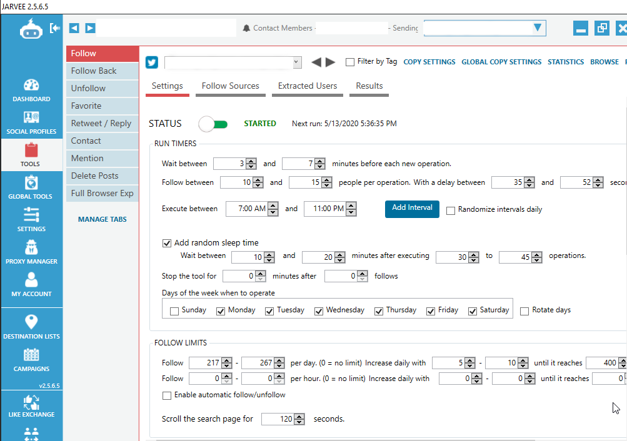Click the top bar back arrow
Screen dimensions: 627x441
[x=74, y=28]
